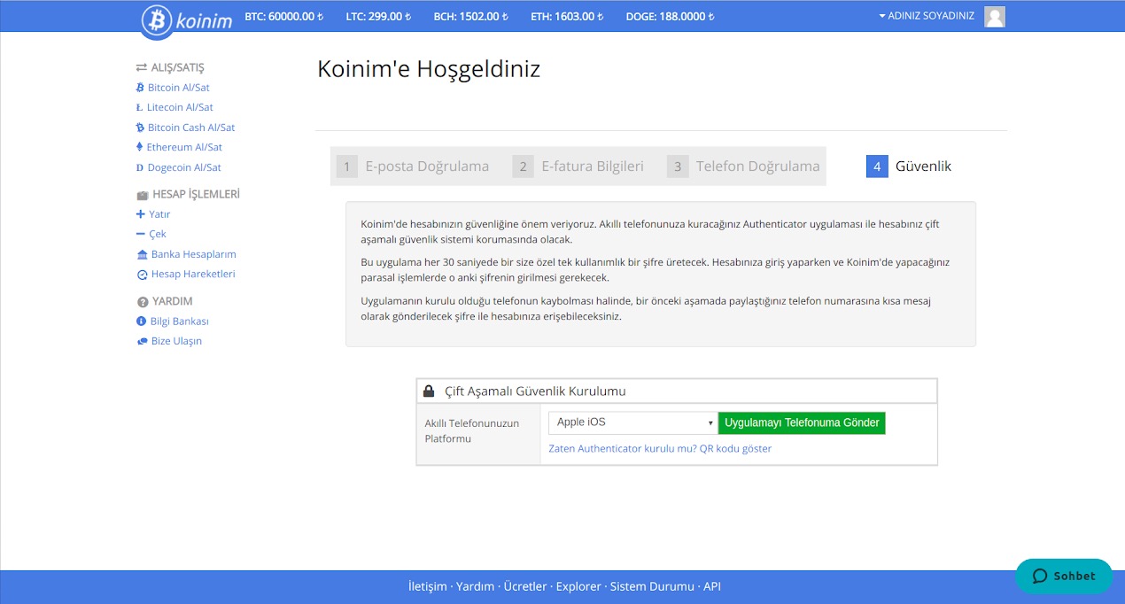Click the briefcase icon beside HESAP İŞLEMLERİ

pyautogui.click(x=143, y=195)
